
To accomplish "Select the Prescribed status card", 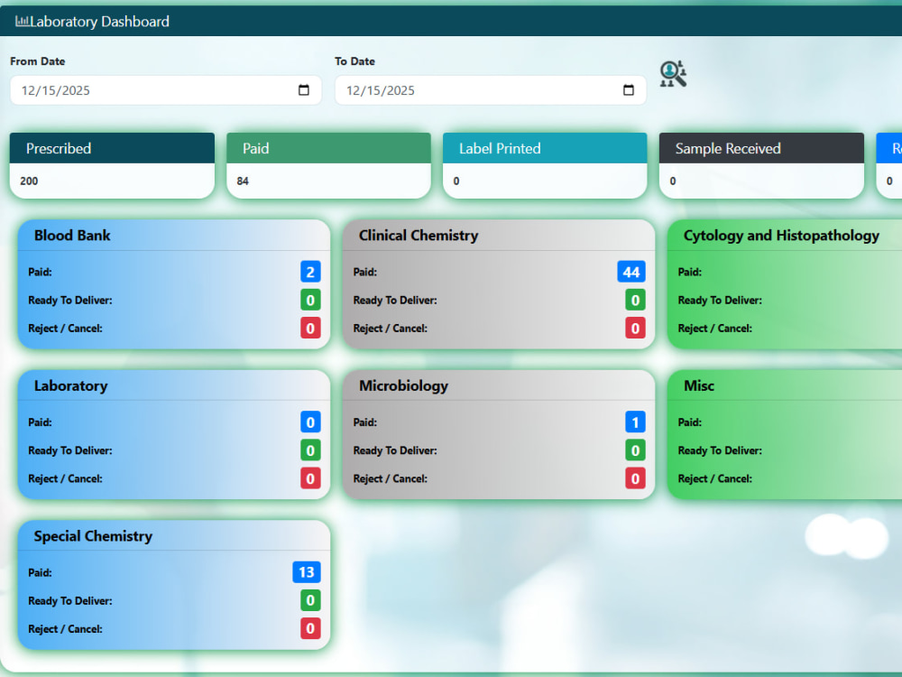I will pos(112,166).
